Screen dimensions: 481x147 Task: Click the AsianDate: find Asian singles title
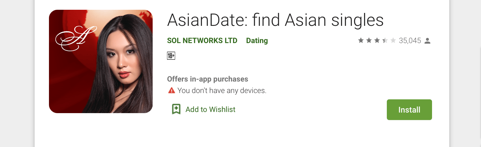275,20
